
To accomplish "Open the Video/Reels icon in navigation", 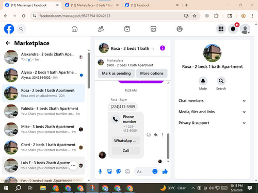I will (x=127, y=29).
